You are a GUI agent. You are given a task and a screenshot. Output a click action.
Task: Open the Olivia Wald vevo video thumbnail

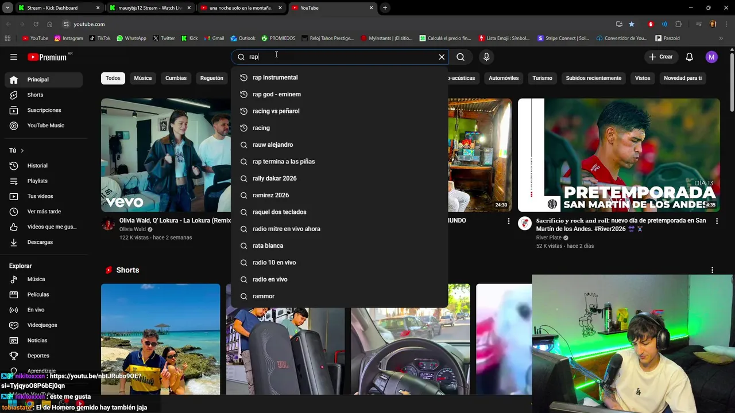(x=166, y=155)
